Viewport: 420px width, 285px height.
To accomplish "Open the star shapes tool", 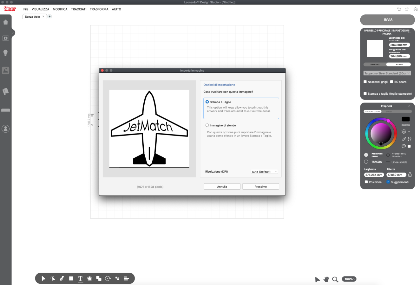I will pyautogui.click(x=89, y=279).
